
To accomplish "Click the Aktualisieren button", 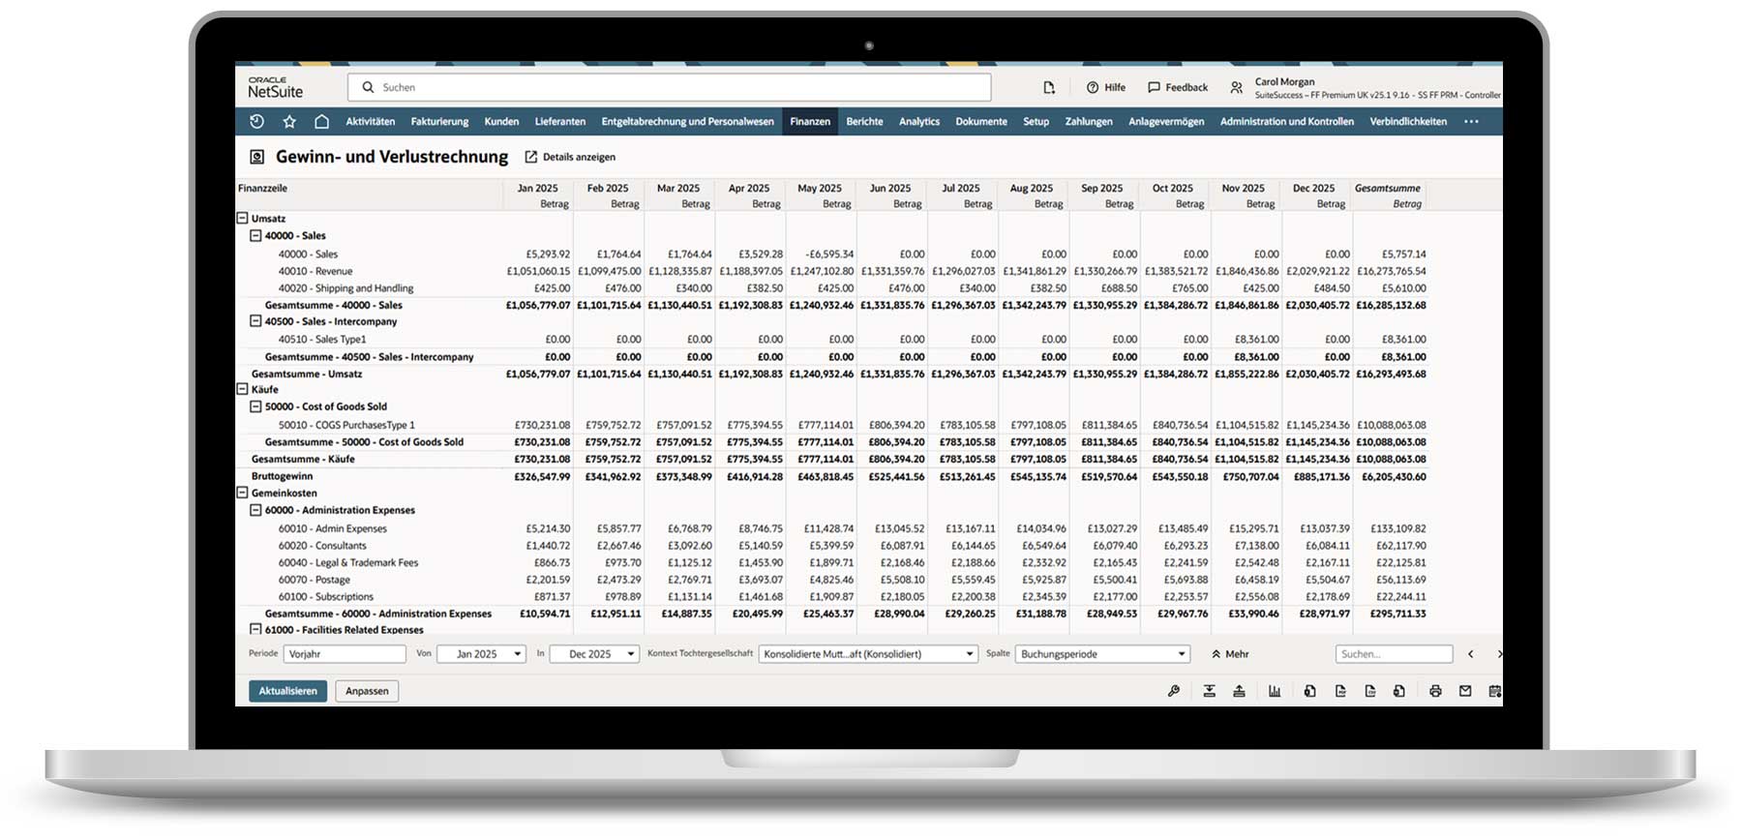I will (x=287, y=691).
